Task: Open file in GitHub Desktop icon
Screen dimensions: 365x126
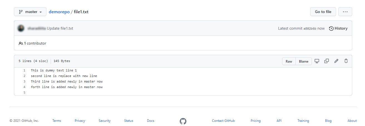Action: (317, 61)
